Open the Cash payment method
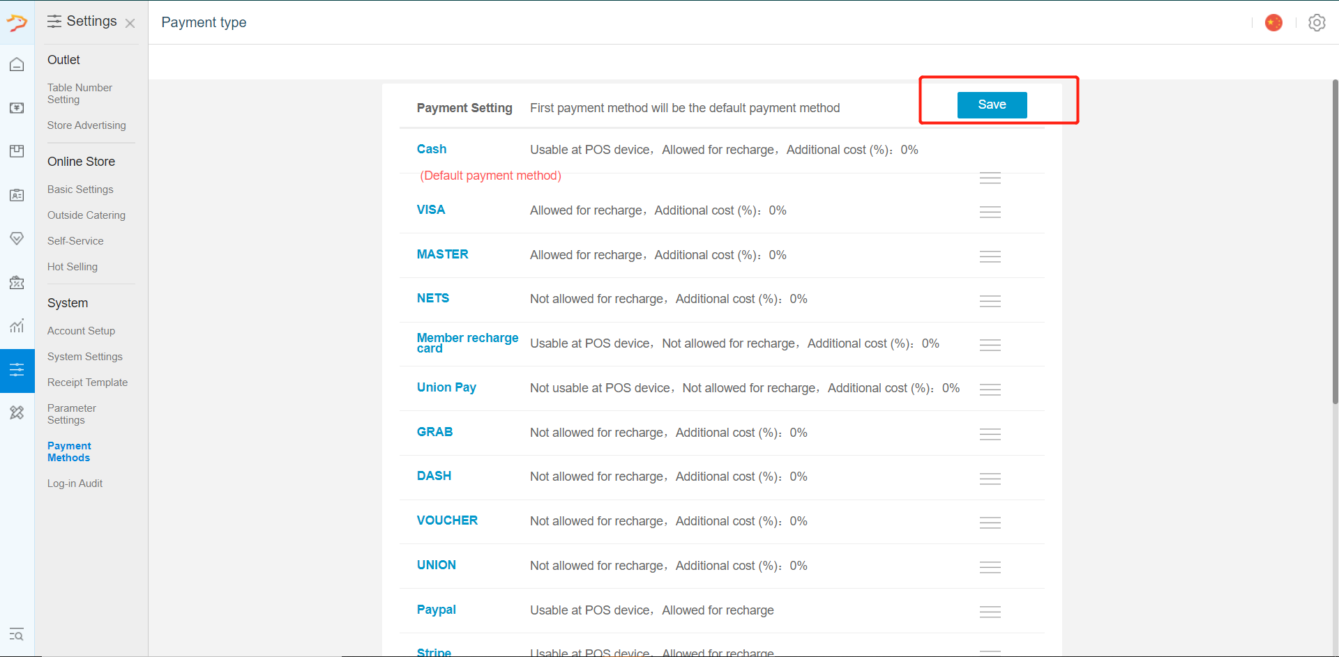 click(x=432, y=149)
